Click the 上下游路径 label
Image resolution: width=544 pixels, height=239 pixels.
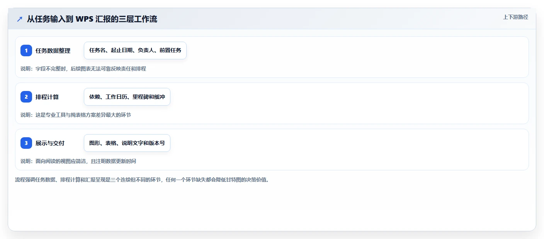tap(515, 17)
